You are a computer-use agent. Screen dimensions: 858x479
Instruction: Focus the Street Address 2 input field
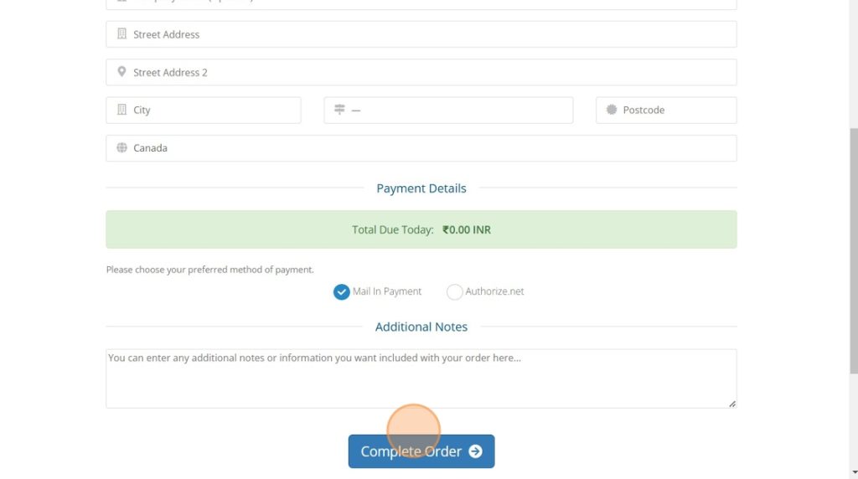[421, 72]
